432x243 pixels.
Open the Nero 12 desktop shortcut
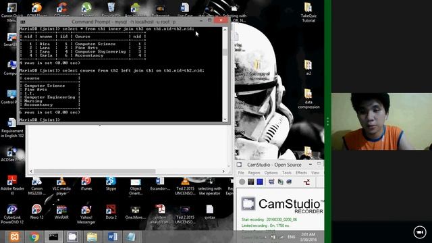[x=36, y=212]
